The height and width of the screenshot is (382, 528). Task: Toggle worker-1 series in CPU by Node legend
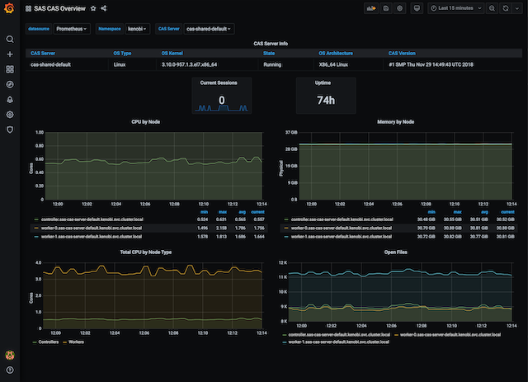pyautogui.click(x=92, y=237)
